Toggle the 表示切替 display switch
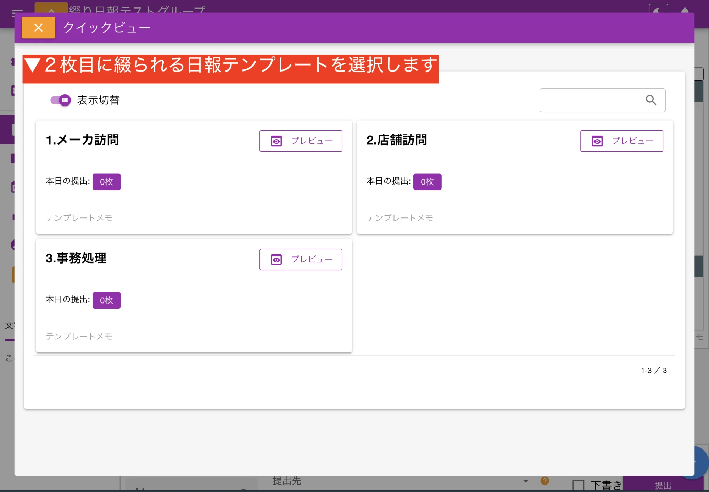 [60, 100]
